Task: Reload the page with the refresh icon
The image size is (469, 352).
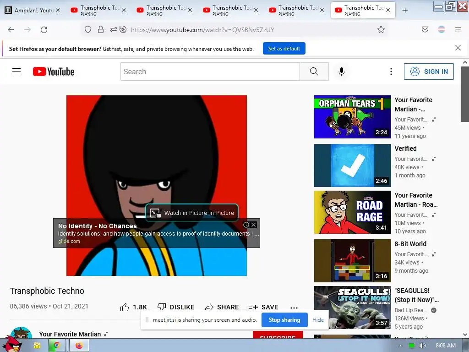Action: [x=44, y=30]
